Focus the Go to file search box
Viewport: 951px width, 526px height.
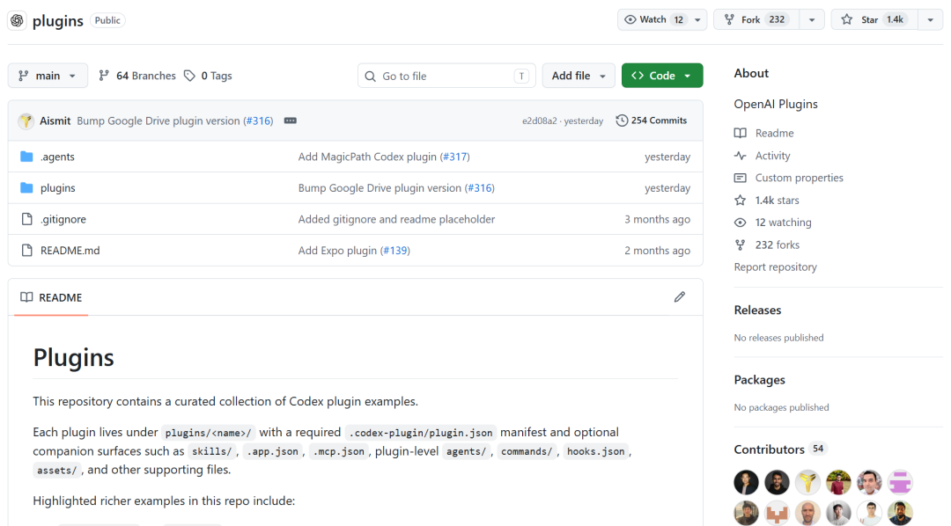tap(446, 76)
